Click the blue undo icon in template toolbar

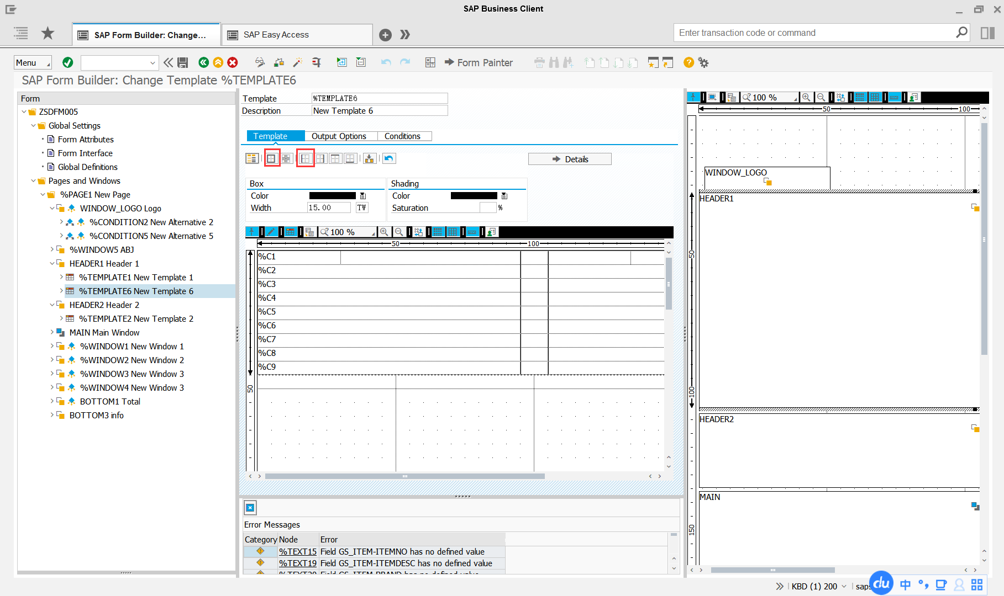click(389, 159)
